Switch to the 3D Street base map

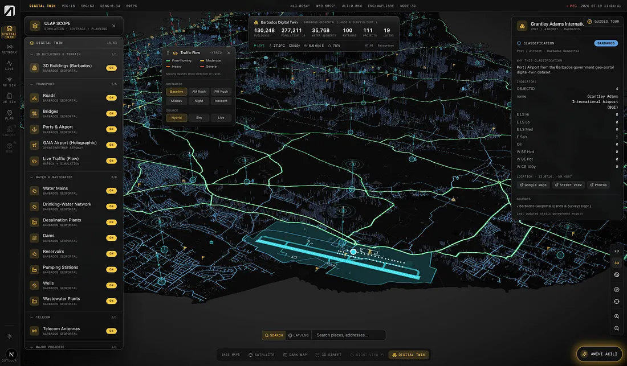click(x=328, y=355)
